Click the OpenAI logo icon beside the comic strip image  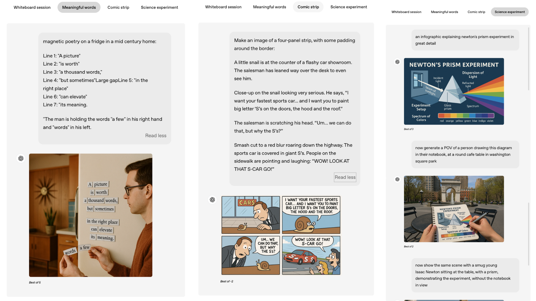[212, 200]
